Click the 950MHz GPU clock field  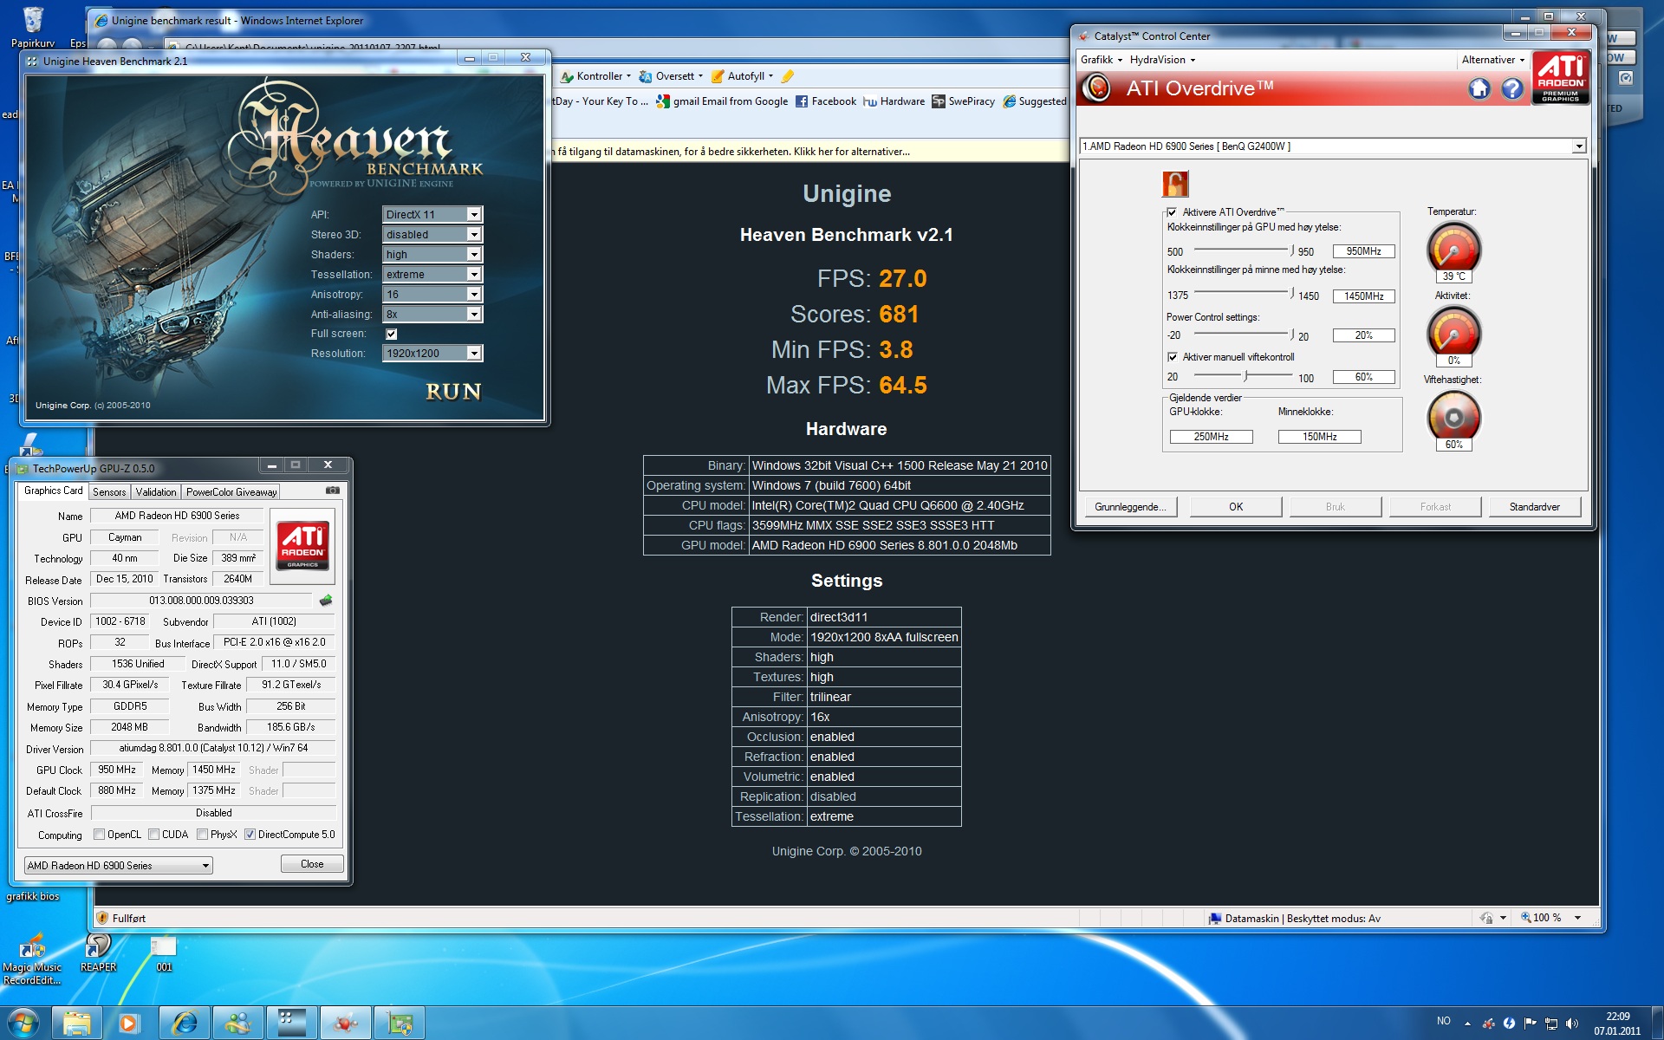click(x=1363, y=251)
